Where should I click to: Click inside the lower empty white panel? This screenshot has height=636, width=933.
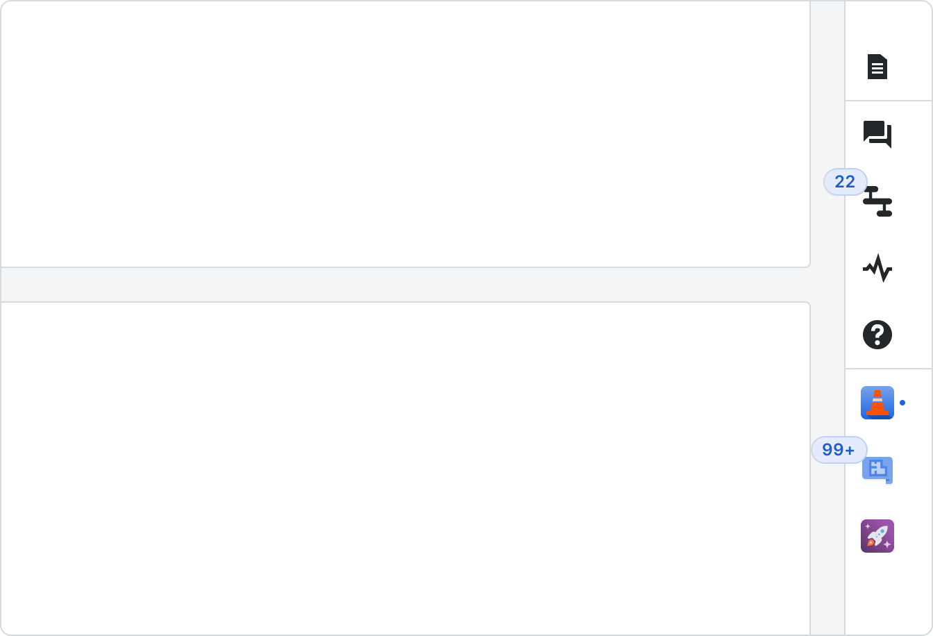click(x=403, y=465)
